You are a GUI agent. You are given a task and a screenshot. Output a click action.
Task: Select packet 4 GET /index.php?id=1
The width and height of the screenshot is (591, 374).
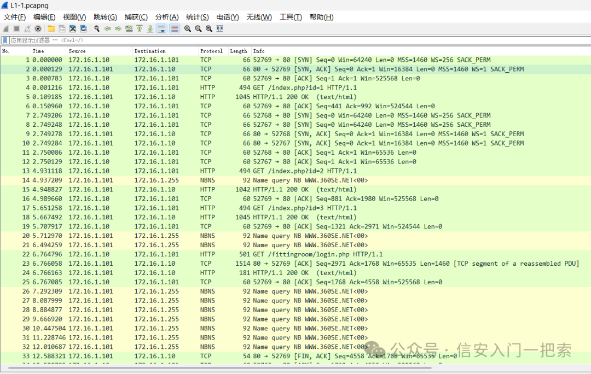tap(296, 87)
